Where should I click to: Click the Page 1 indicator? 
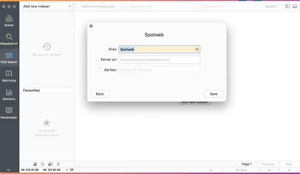[x=247, y=164]
